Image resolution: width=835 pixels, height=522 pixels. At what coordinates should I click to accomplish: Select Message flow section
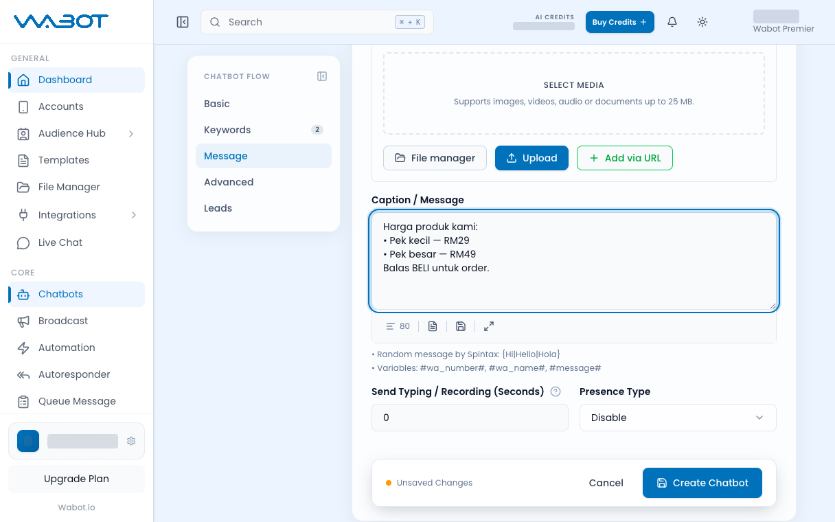(264, 156)
